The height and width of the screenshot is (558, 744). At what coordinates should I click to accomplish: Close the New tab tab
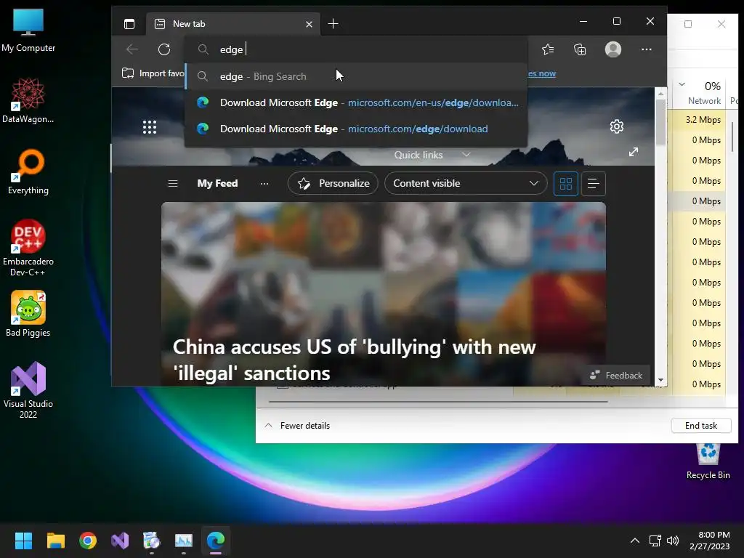click(309, 24)
